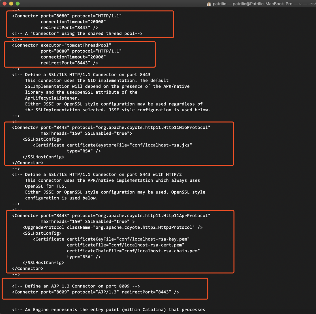
Task: Click the first Connector port="8080" protocol line
Action: tap(67, 16)
